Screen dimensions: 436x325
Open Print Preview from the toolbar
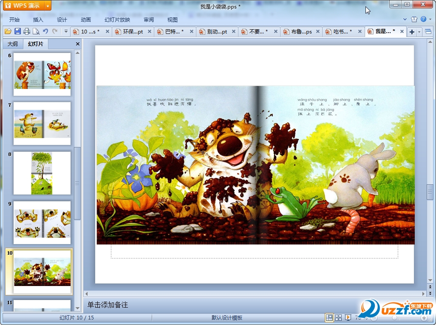pos(36,31)
